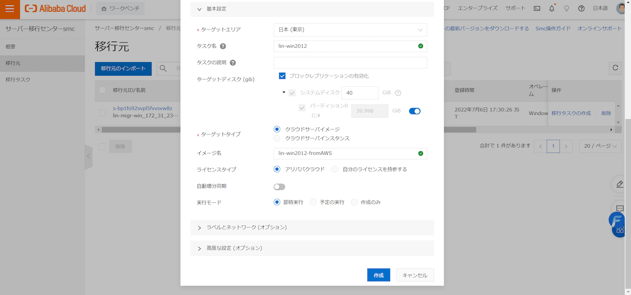Click the refresh button in migration source list

click(615, 68)
